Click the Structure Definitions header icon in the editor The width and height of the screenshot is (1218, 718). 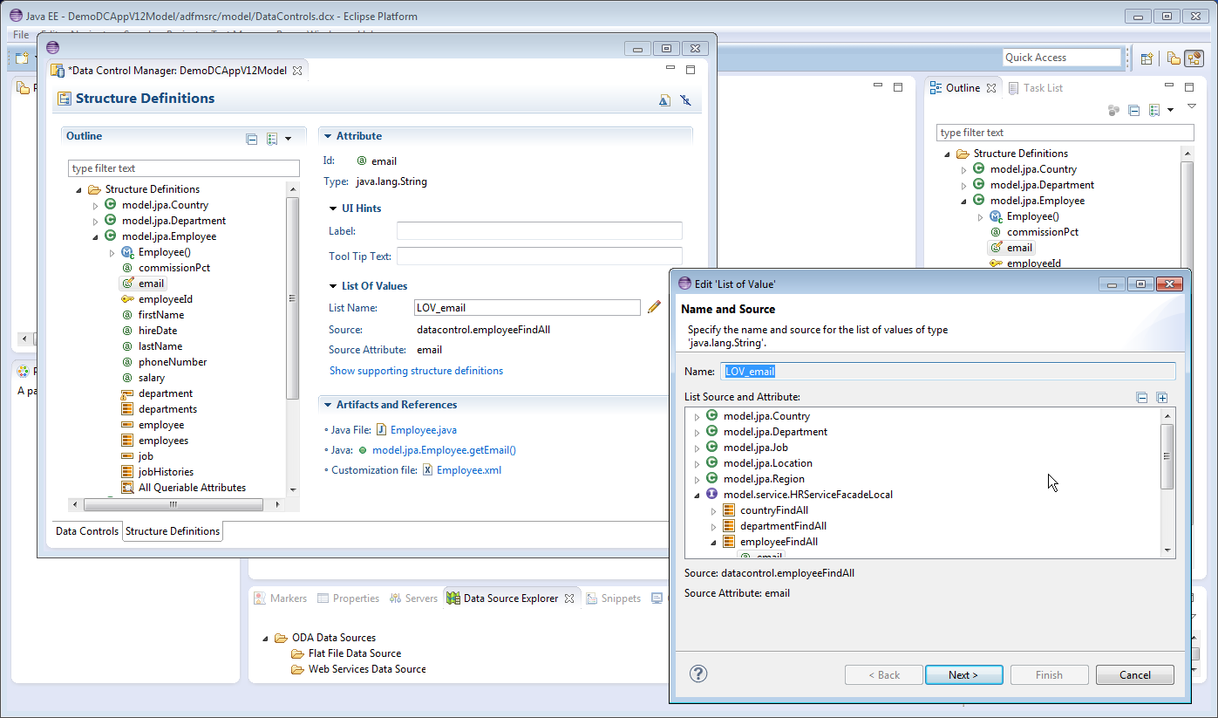coord(63,99)
